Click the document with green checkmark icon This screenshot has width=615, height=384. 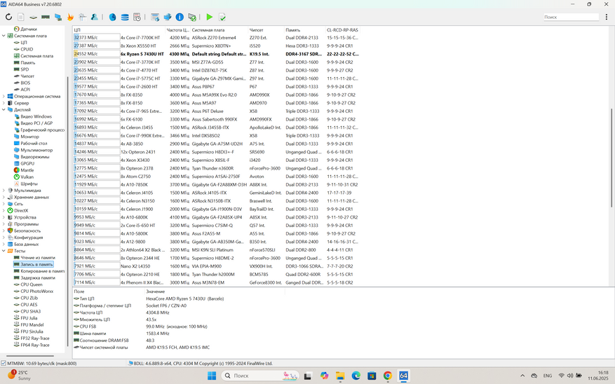tap(222, 17)
